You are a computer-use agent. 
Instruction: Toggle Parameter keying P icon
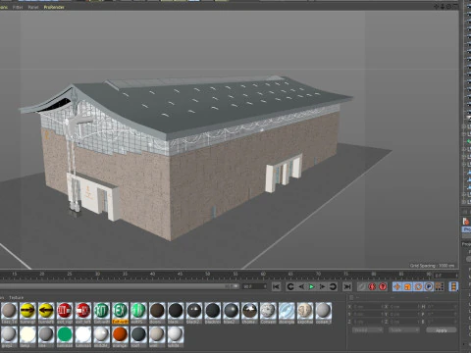pos(429,286)
